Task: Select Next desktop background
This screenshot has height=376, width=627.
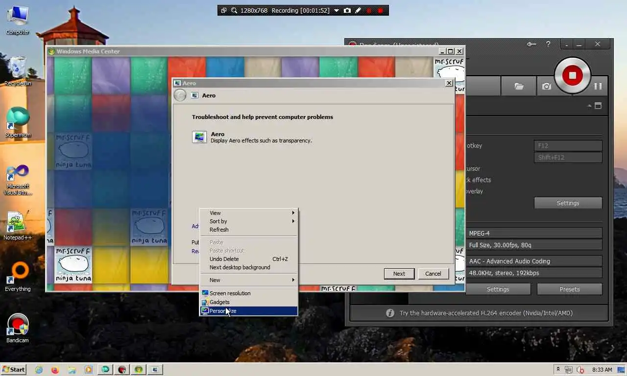Action: [248, 267]
